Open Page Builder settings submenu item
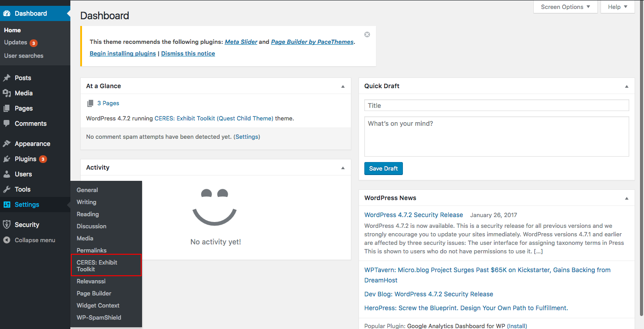Image resolution: width=644 pixels, height=329 pixels. (94, 293)
